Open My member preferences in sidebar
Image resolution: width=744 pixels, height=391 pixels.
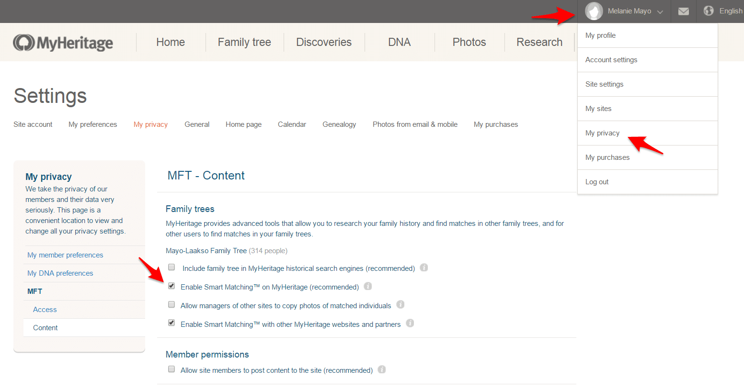(65, 255)
